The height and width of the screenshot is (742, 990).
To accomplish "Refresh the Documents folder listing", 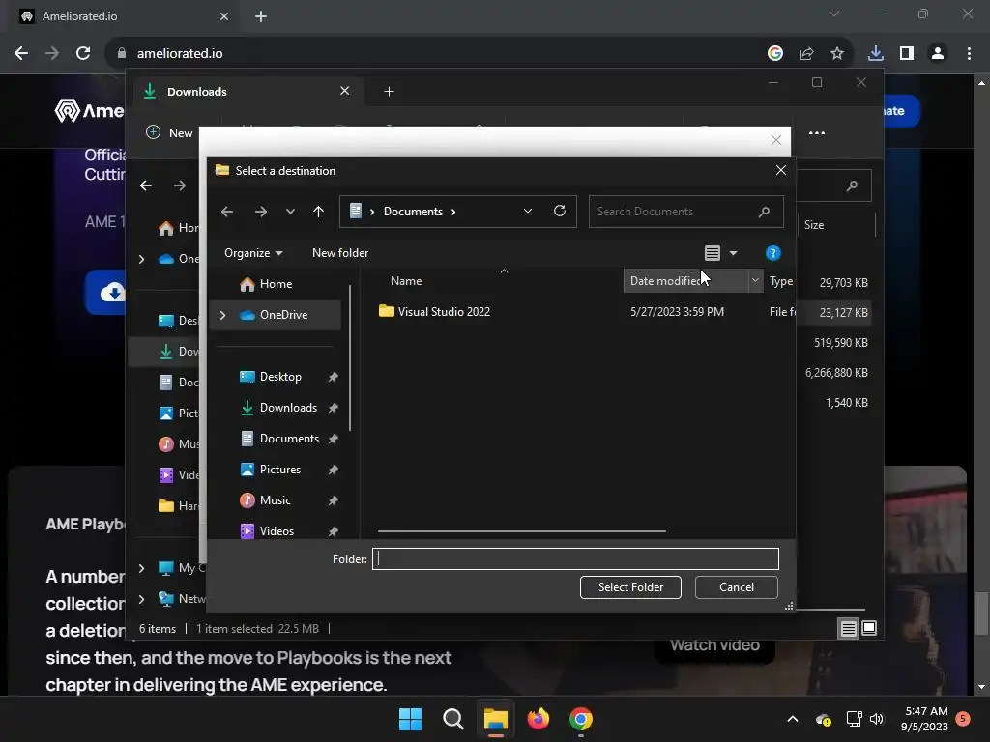I will (x=560, y=212).
